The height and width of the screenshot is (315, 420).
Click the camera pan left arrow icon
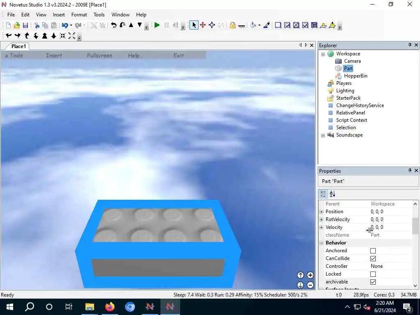tap(9, 35)
